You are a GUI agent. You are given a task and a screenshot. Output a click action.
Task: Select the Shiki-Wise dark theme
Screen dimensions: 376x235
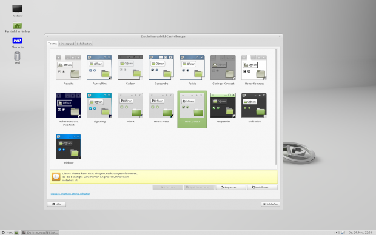point(254,105)
